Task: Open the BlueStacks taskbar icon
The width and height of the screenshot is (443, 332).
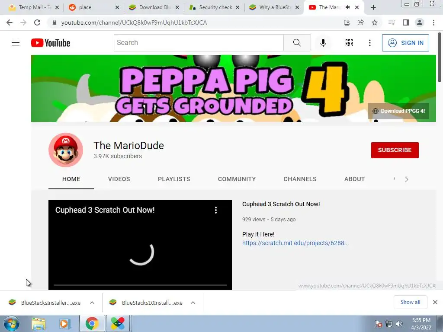Action: tap(118, 323)
